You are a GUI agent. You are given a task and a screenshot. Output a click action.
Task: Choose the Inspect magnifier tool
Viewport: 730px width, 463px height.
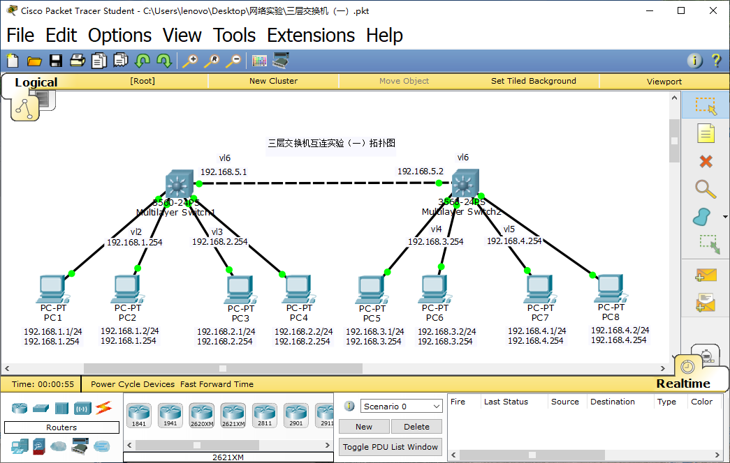coord(706,189)
